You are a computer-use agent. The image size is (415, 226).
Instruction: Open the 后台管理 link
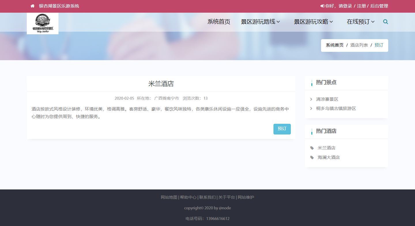pos(379,6)
